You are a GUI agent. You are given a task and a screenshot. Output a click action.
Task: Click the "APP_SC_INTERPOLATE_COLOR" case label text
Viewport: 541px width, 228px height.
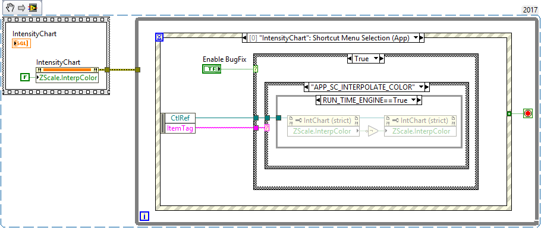363,87
